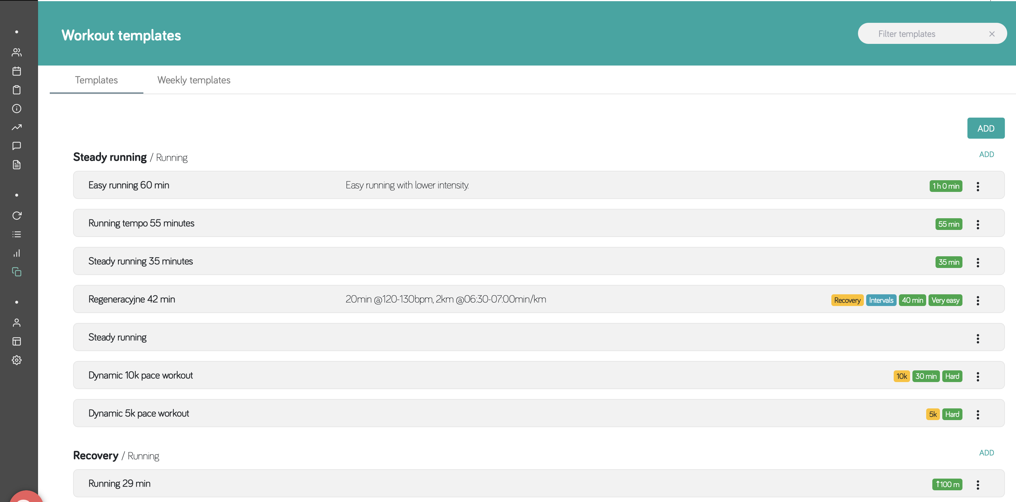Click the info circle icon in sidebar
The width and height of the screenshot is (1016, 502).
tap(17, 109)
